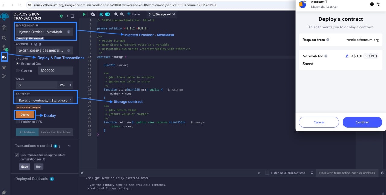Click the Load contract from Address field

(56, 132)
